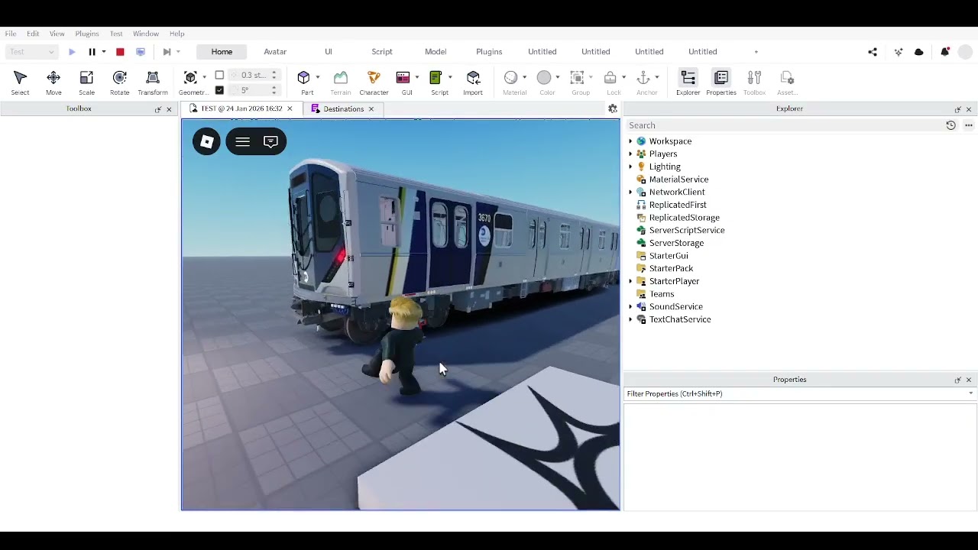Pause the running test
This screenshot has width=978, height=550.
click(x=92, y=52)
